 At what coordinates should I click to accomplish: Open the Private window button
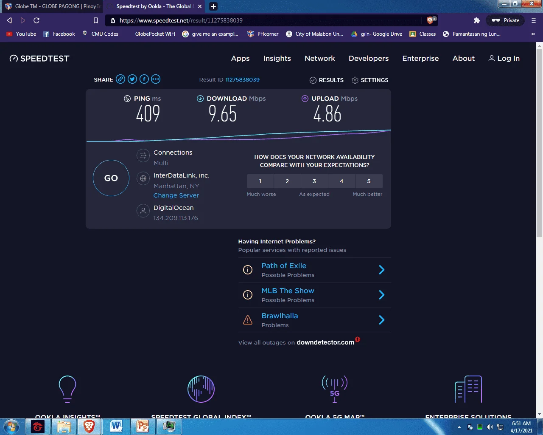pos(505,20)
